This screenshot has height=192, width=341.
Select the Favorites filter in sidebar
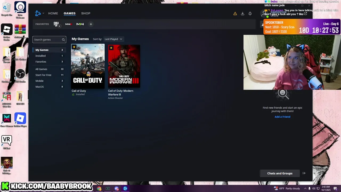(x=49, y=62)
